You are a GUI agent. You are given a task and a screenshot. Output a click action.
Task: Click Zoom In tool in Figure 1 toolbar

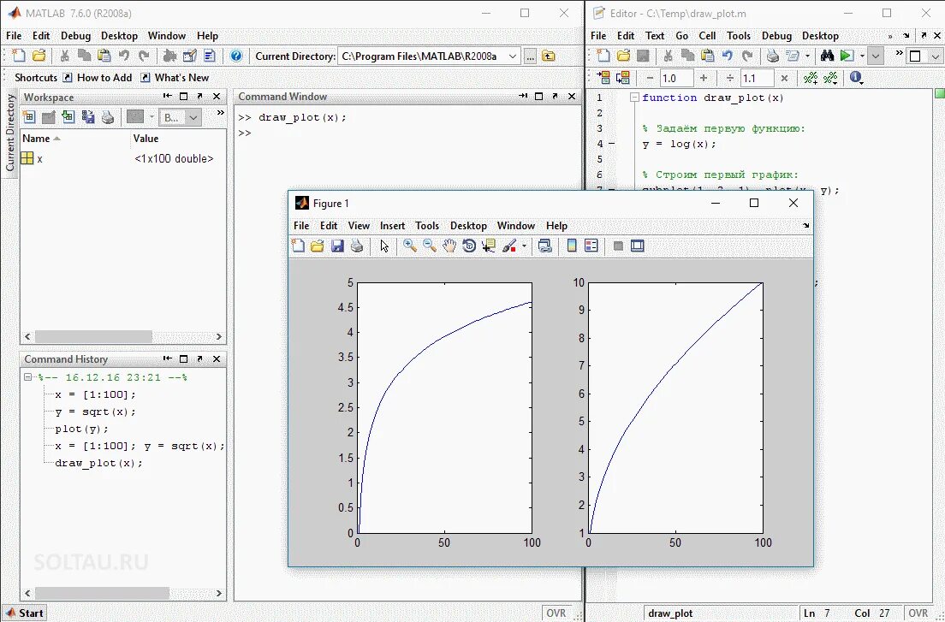[410, 246]
